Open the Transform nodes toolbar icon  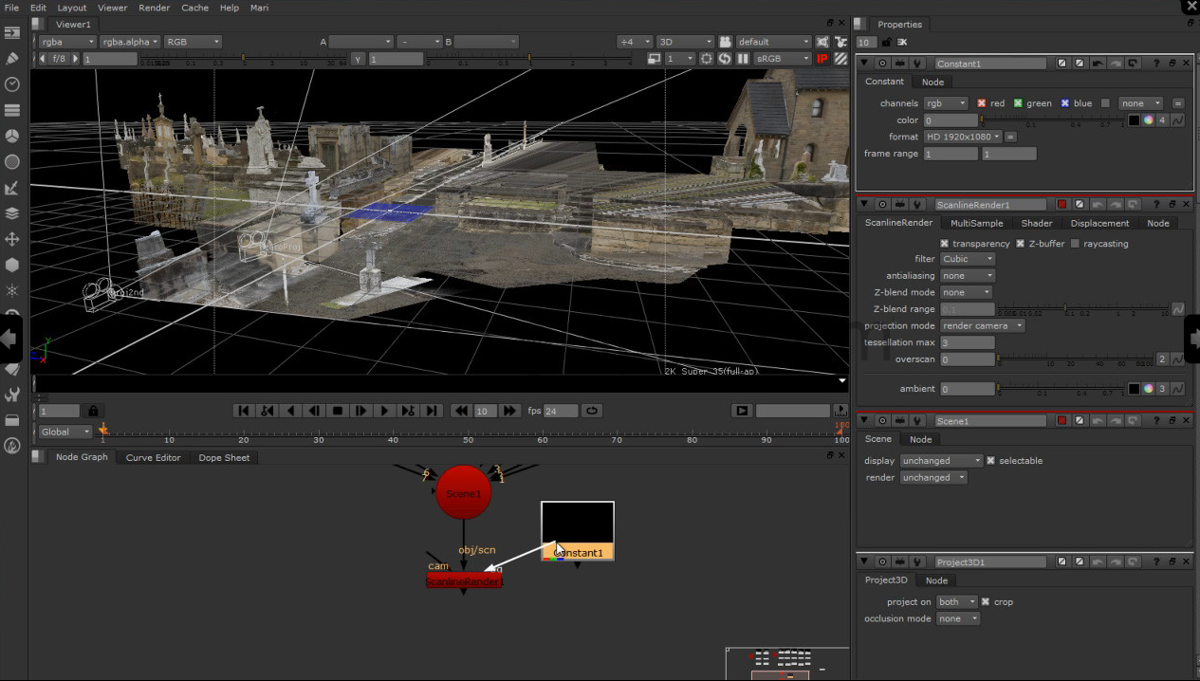click(12, 240)
